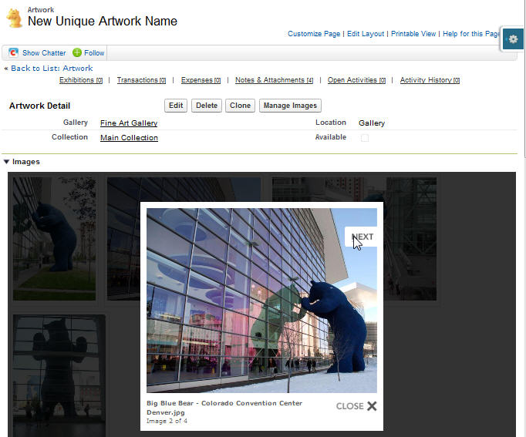Click Back to List: Artwork link
This screenshot has height=437, width=526.
[51, 69]
